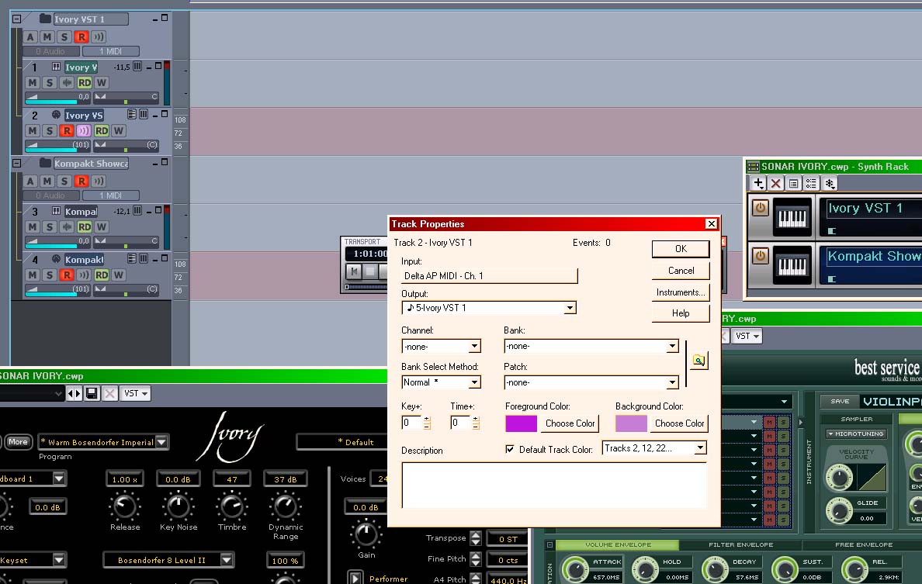Click the lilac Background Color swatch

631,423
